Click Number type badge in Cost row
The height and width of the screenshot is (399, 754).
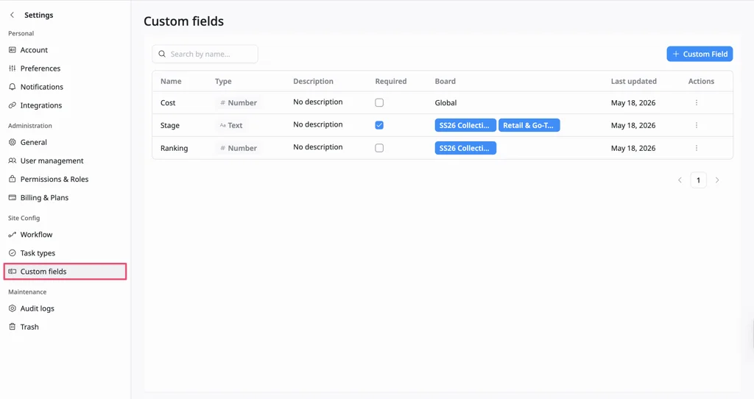(x=239, y=103)
